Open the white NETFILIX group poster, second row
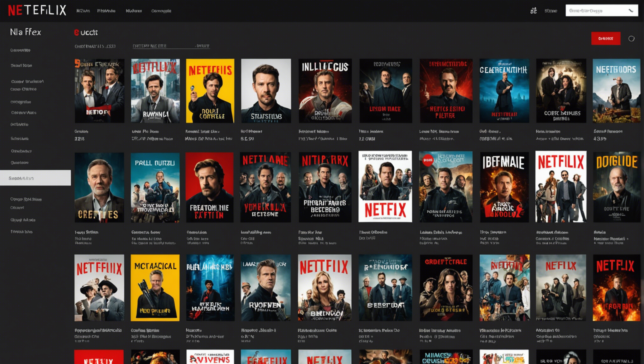The width and height of the screenshot is (644, 364). (x=561, y=186)
